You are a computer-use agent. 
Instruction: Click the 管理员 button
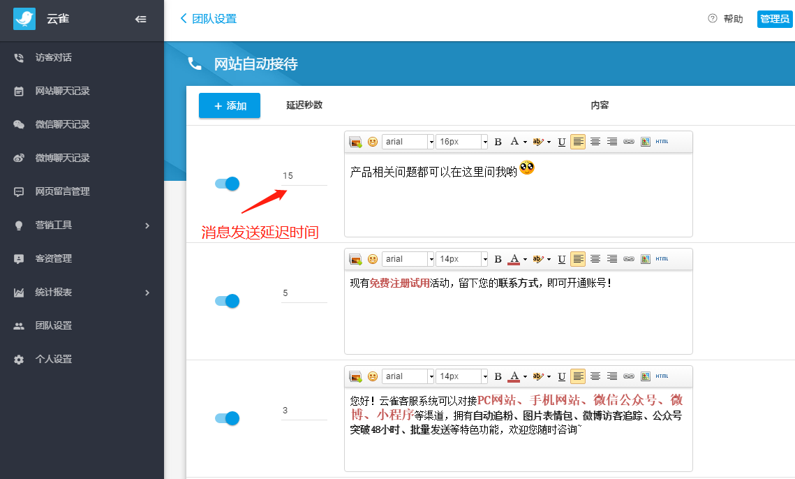[x=775, y=19]
